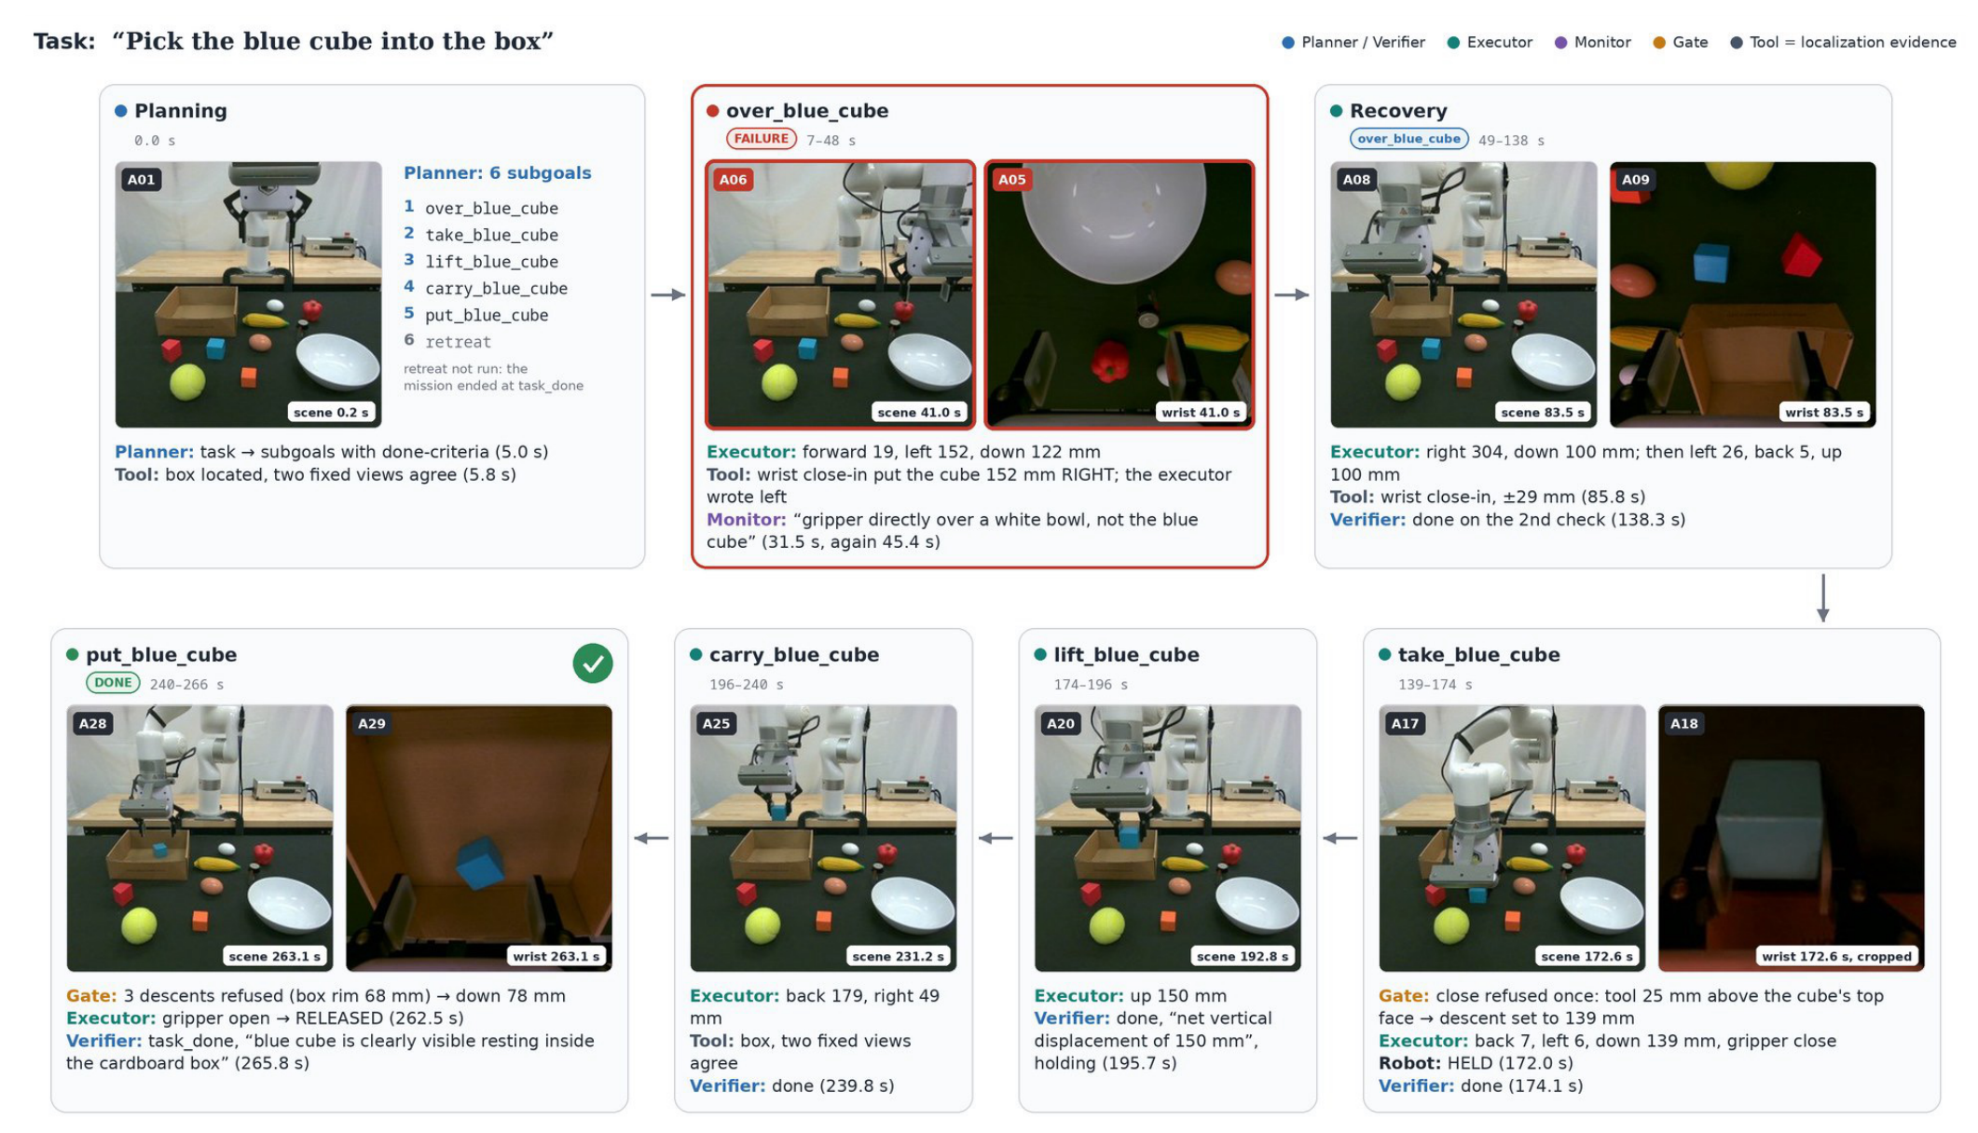This screenshot has width=1978, height=1133.
Task: Click the green dot beside lift_blue_cube title
Action: tap(1040, 655)
